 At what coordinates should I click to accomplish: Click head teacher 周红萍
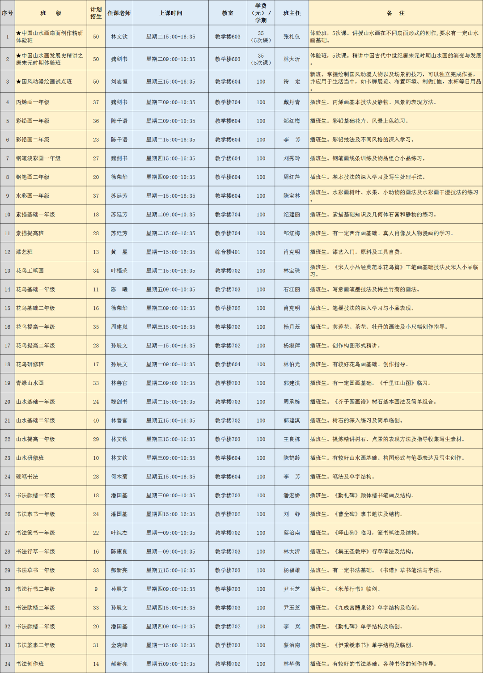[x=292, y=177]
